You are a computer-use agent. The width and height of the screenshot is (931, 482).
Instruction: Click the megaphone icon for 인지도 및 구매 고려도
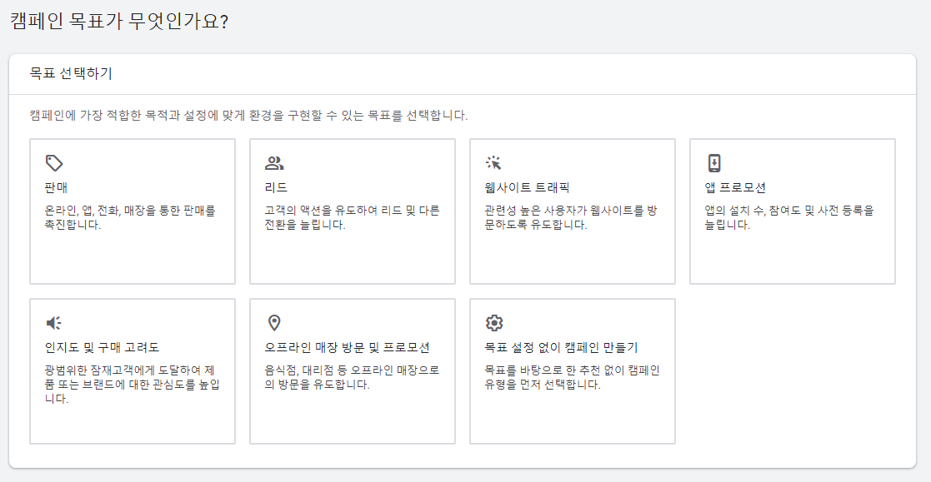54,322
